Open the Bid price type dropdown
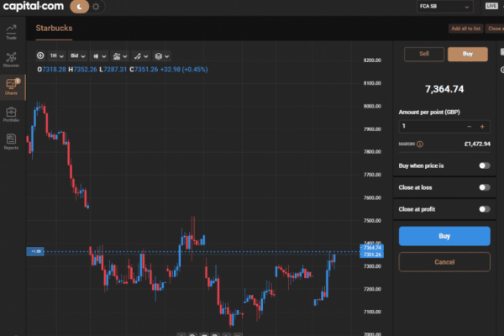 [78, 56]
